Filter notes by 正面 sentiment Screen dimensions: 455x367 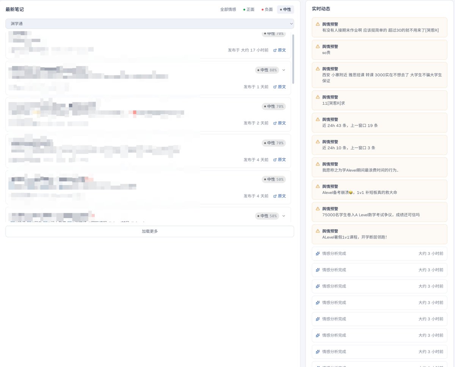pos(249,9)
